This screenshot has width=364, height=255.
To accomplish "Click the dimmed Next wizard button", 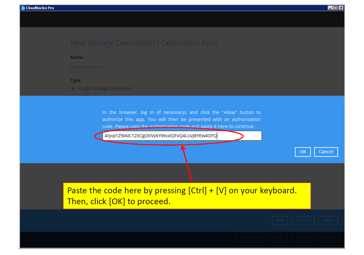I will 278,236.
